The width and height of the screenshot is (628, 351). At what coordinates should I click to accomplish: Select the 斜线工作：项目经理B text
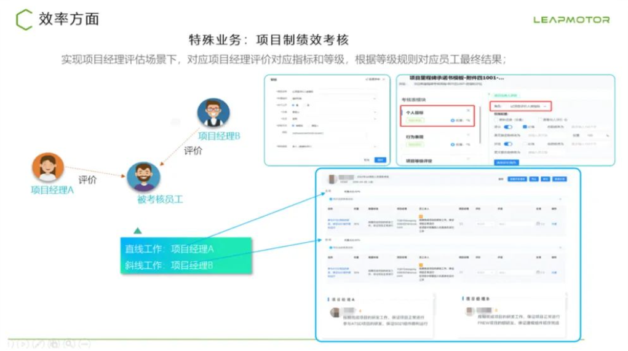[169, 265]
